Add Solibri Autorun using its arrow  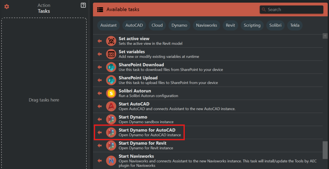[x=100, y=93]
